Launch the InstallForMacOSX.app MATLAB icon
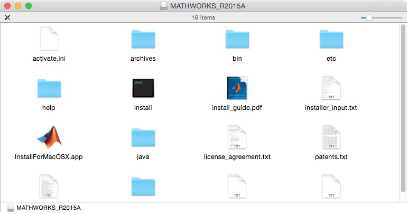This screenshot has width=407, height=214. click(x=49, y=137)
